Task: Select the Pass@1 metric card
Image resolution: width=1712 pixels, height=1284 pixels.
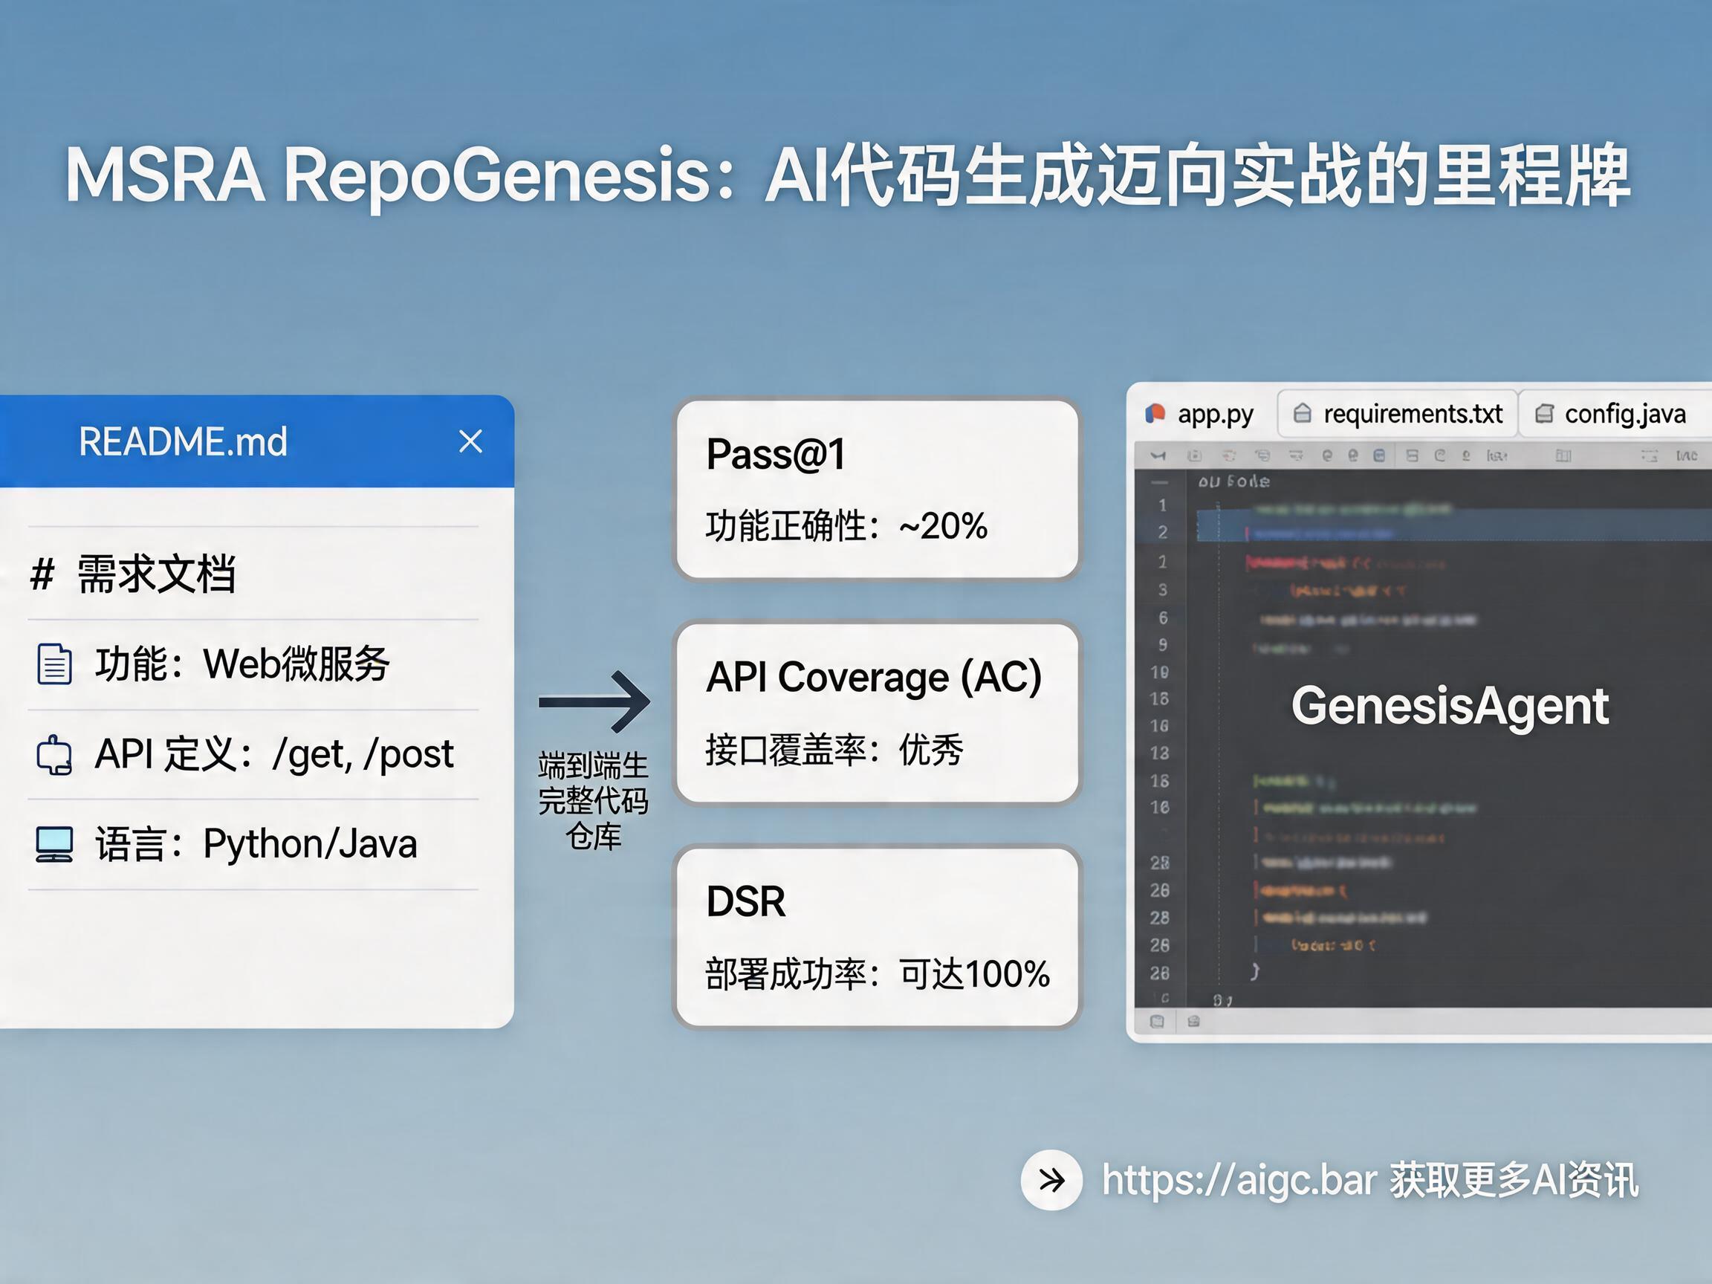Action: click(x=877, y=489)
